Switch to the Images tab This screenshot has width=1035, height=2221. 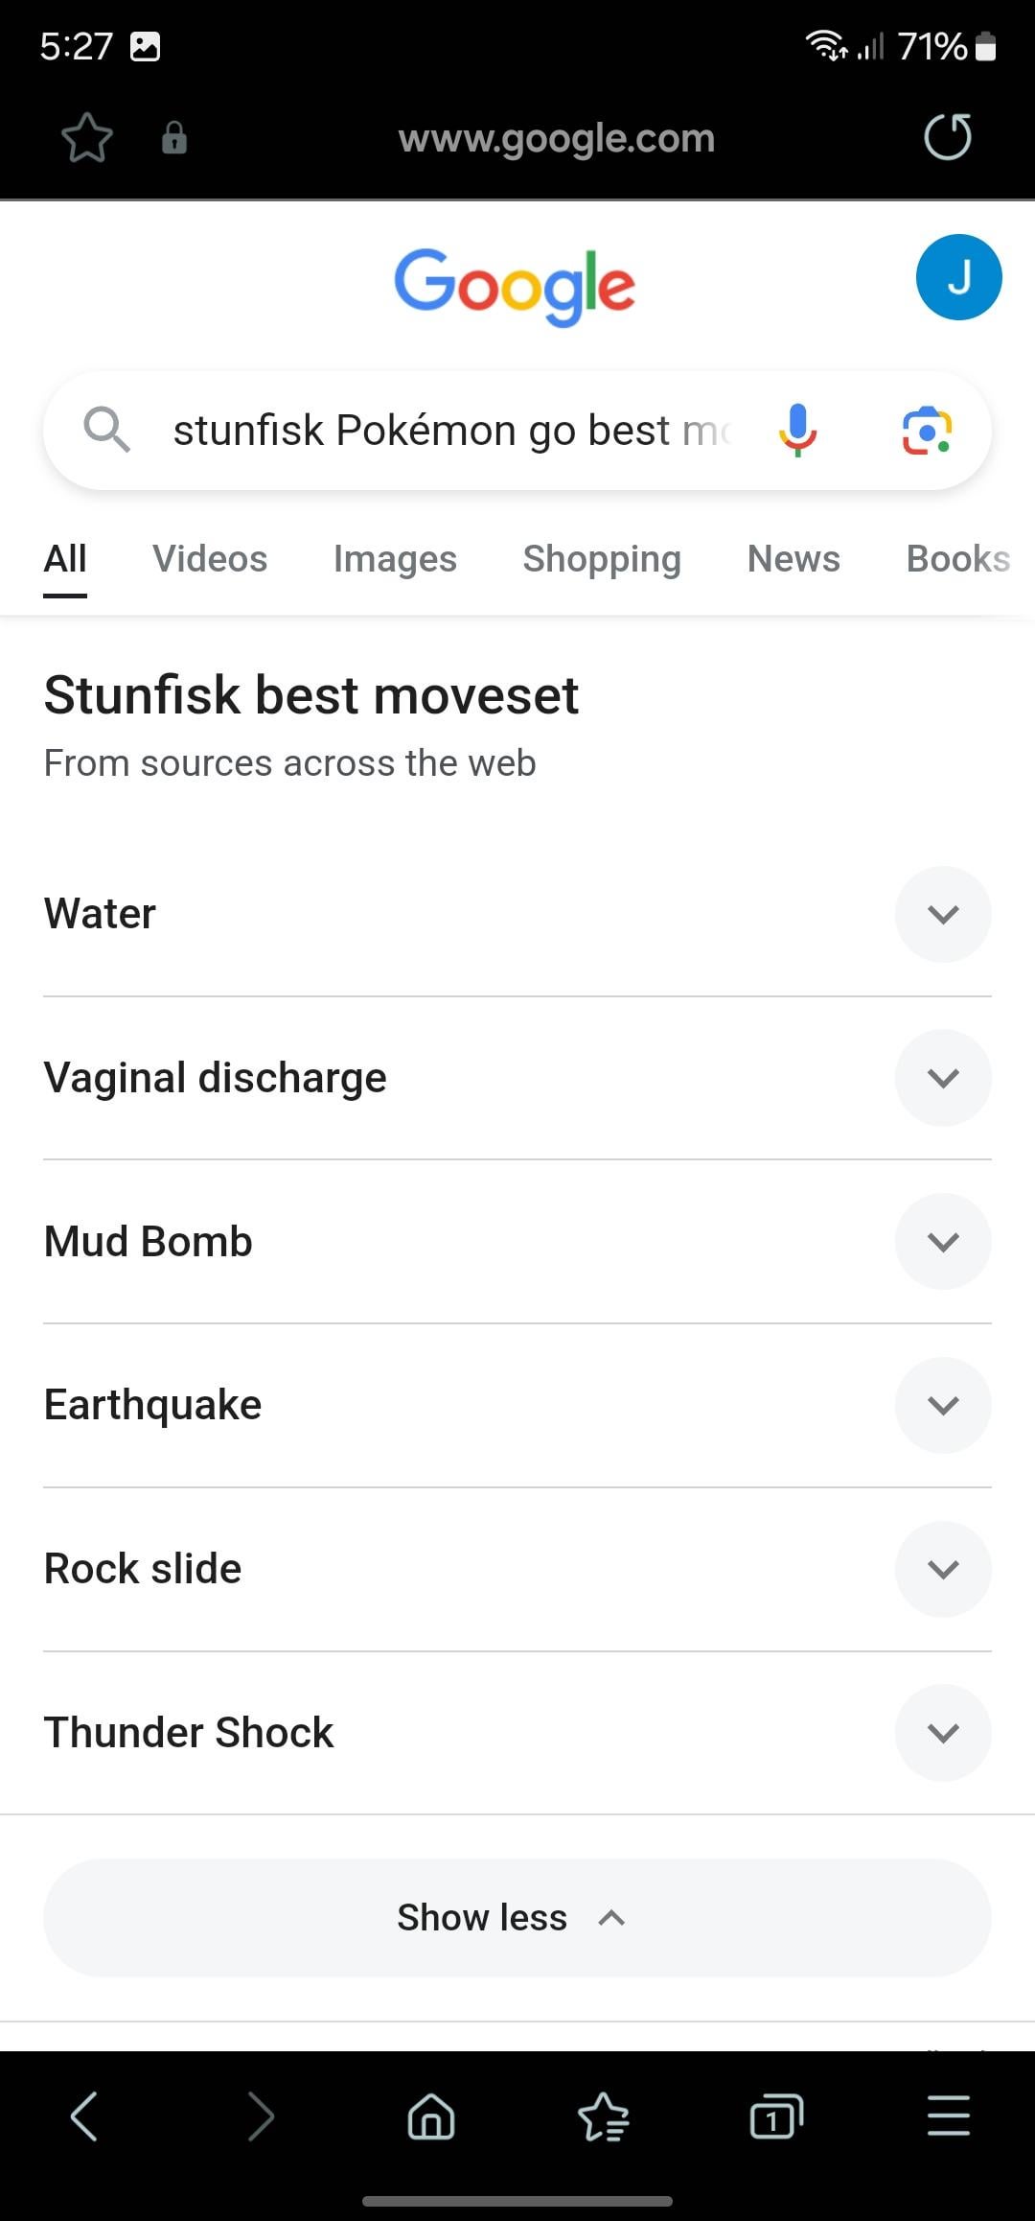click(x=395, y=559)
